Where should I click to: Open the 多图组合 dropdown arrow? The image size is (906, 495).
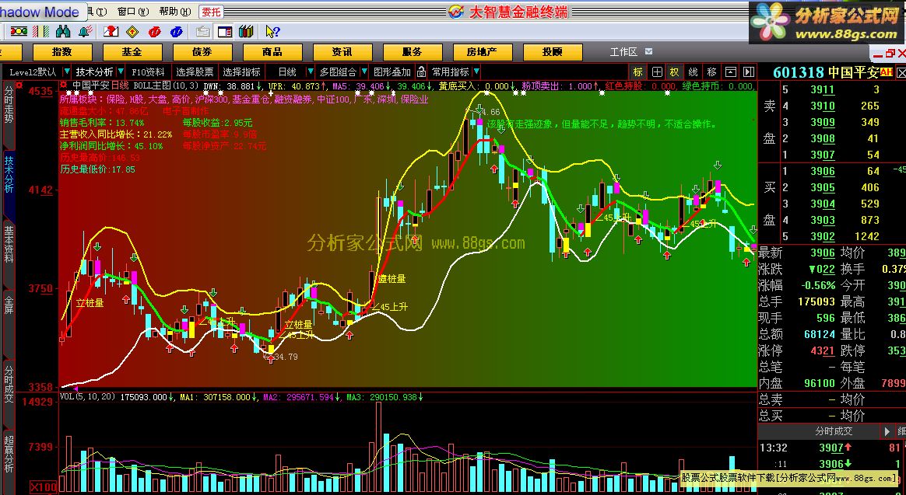[364, 72]
